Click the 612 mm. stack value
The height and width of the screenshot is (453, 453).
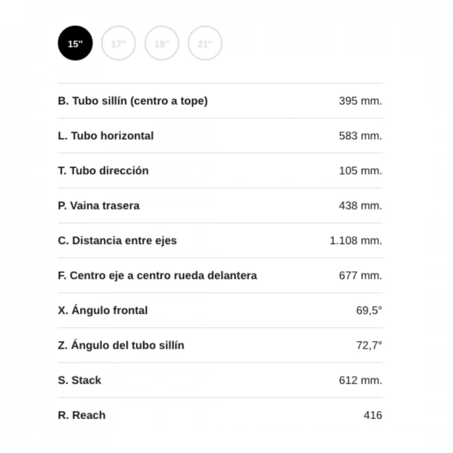coord(360,381)
